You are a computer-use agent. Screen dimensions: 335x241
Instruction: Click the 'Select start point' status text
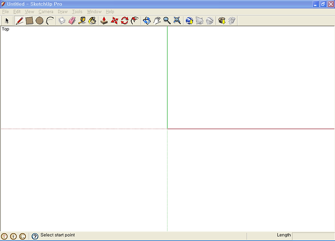click(x=58, y=235)
